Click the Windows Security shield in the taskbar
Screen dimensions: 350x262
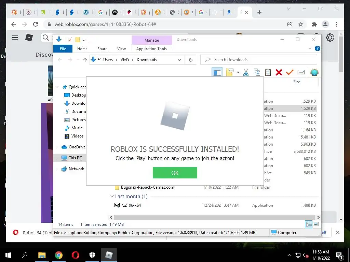click(x=92, y=255)
